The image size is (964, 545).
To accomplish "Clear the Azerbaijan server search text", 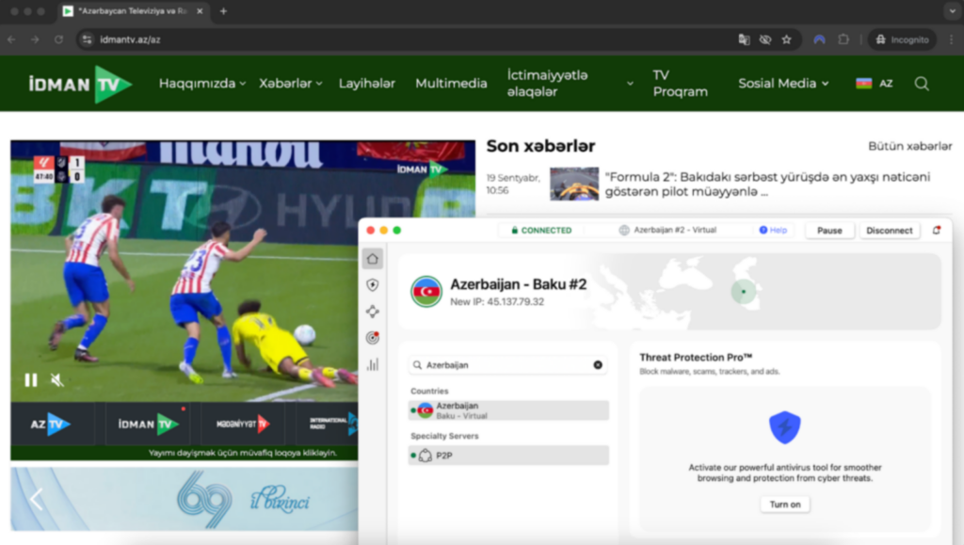I will tap(598, 365).
